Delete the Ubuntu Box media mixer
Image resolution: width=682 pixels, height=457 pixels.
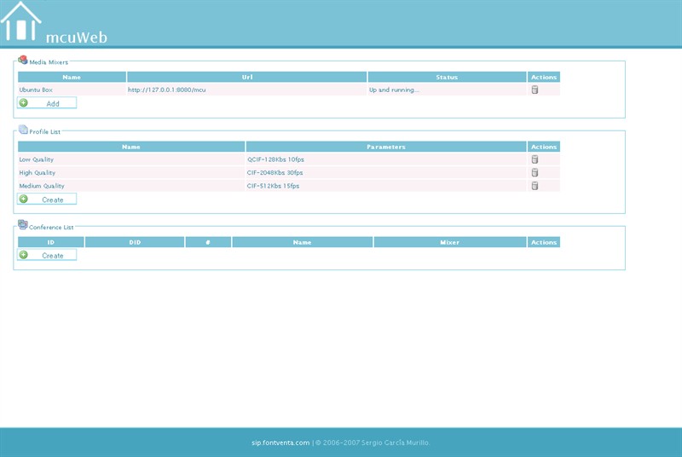point(535,90)
